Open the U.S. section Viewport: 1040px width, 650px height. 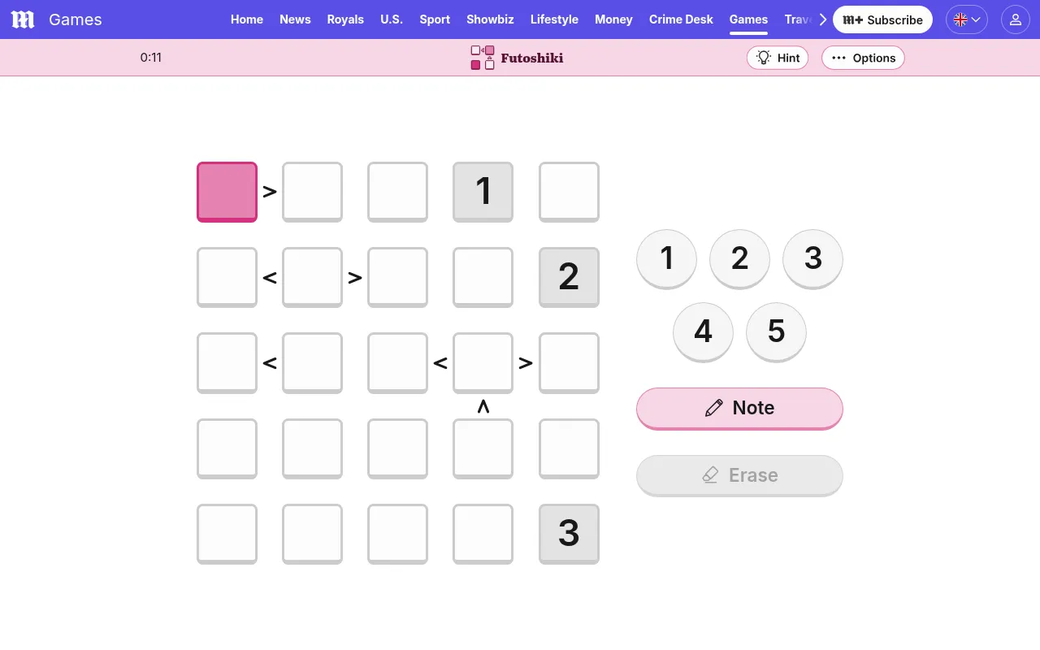(x=392, y=19)
